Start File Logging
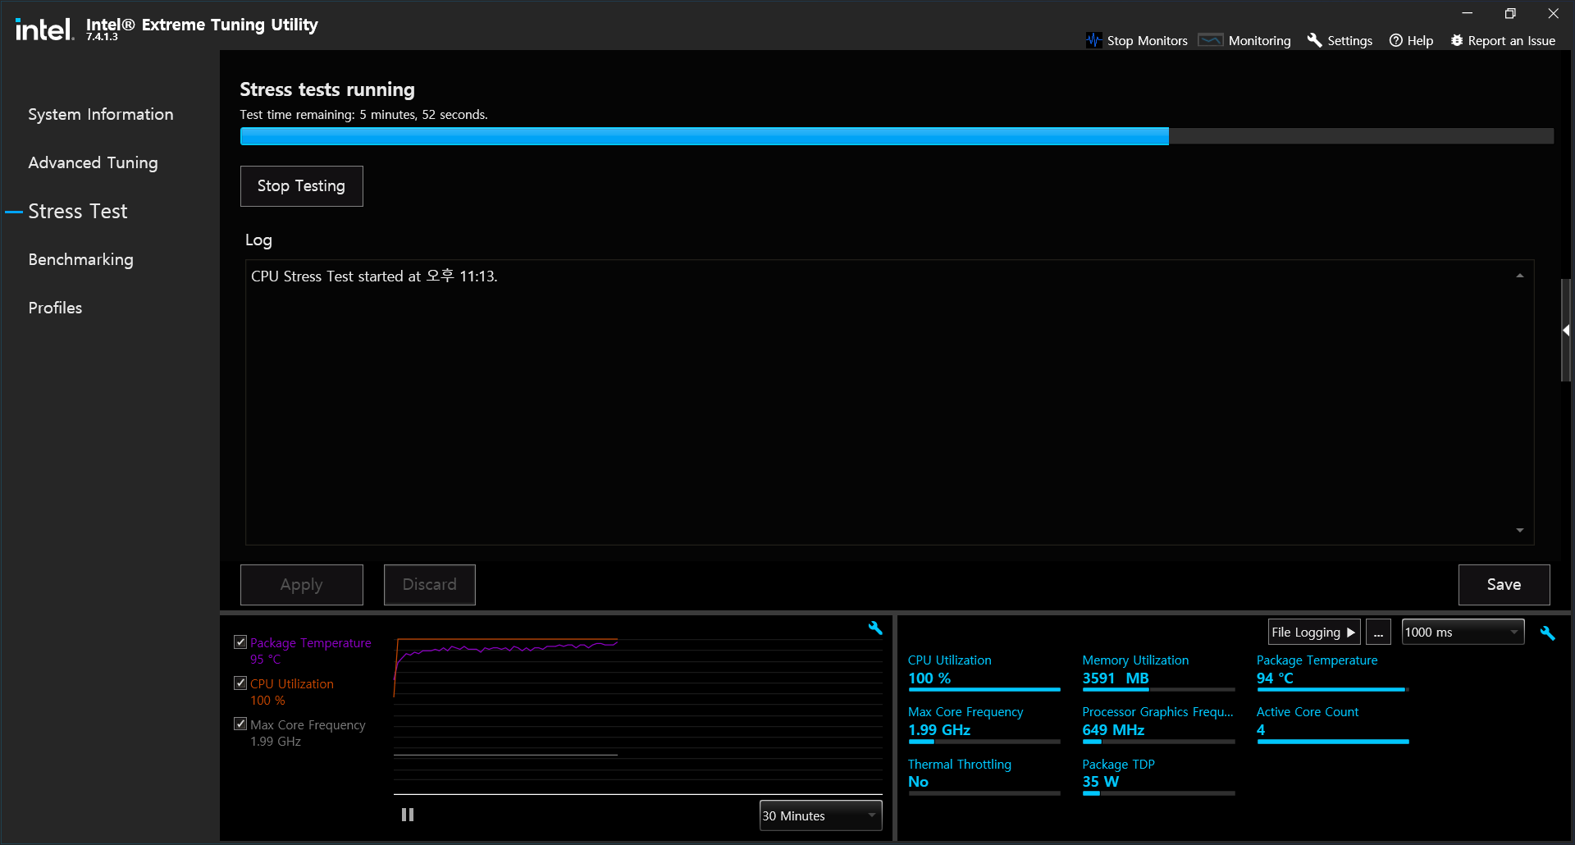 (1314, 632)
